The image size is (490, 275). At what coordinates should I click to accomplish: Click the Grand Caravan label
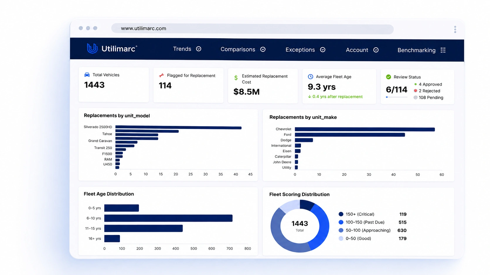(100, 141)
